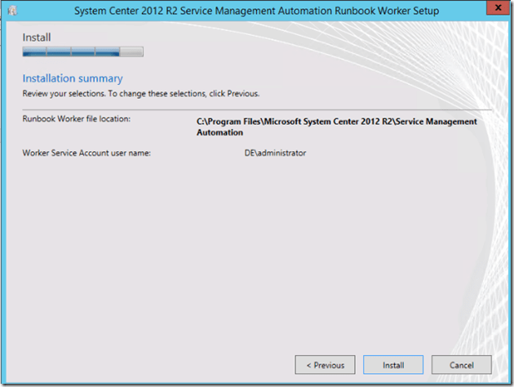
Task: Click the Install button to begin installation
Action: (393, 365)
